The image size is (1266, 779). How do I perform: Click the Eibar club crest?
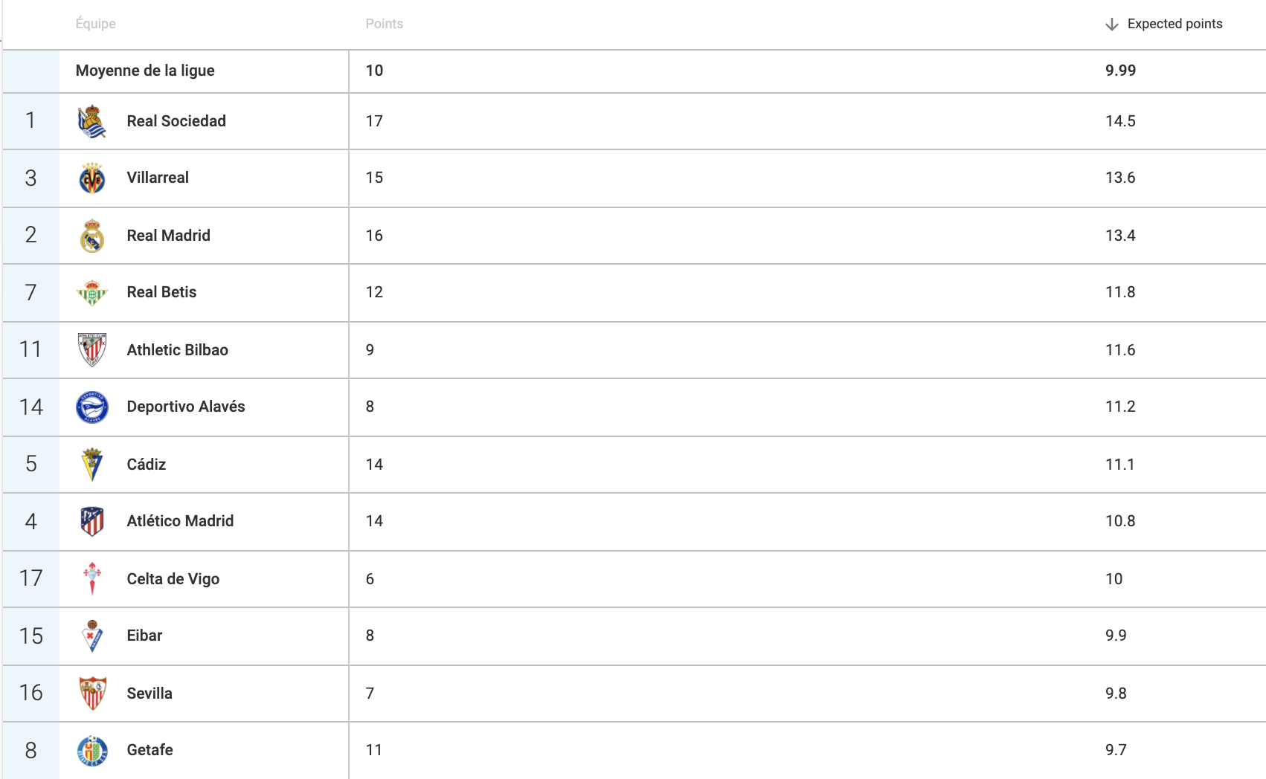(92, 636)
